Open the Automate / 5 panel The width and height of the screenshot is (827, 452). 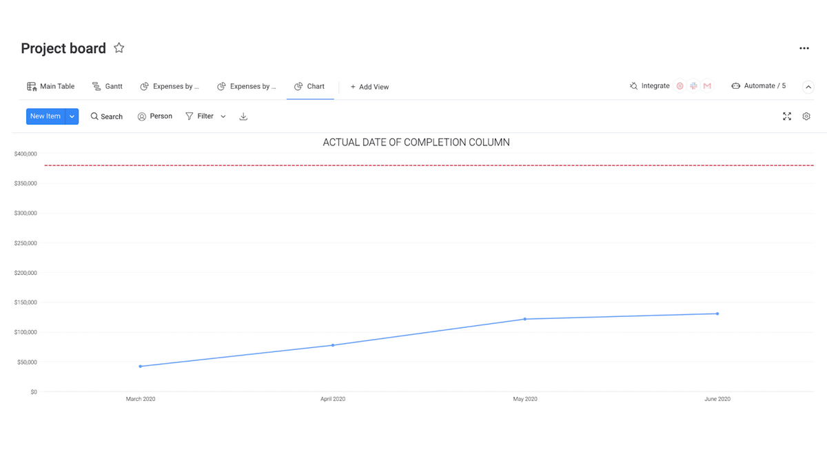click(x=758, y=86)
